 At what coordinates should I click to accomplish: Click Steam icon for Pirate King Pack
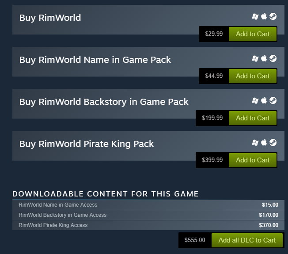pyautogui.click(x=273, y=142)
